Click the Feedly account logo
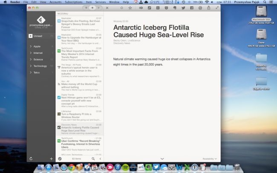Viewport: 277px width, 173px height. point(41,20)
